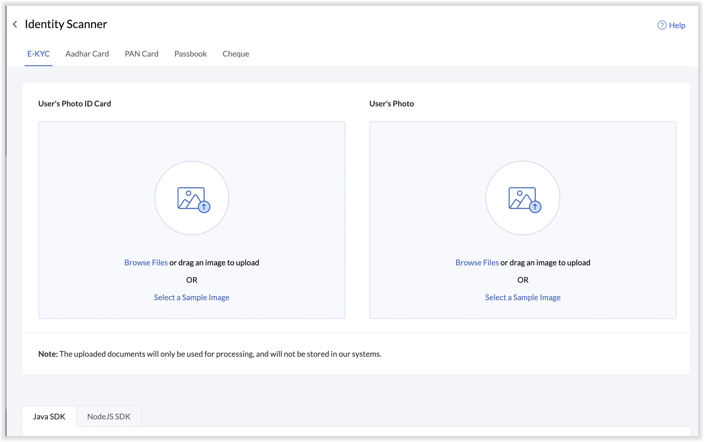The width and height of the screenshot is (704, 442).
Task: Click Browse Files under User's Photo
Action: [x=477, y=262]
